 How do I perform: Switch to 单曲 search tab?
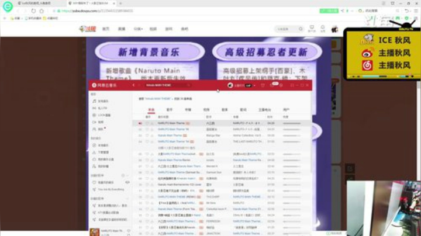[x=151, y=110]
